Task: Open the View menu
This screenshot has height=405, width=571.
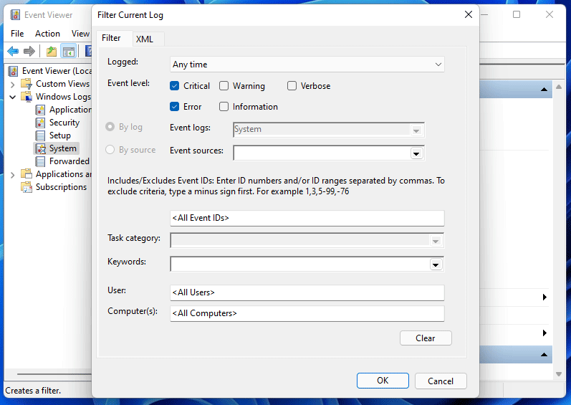Action: (x=80, y=34)
